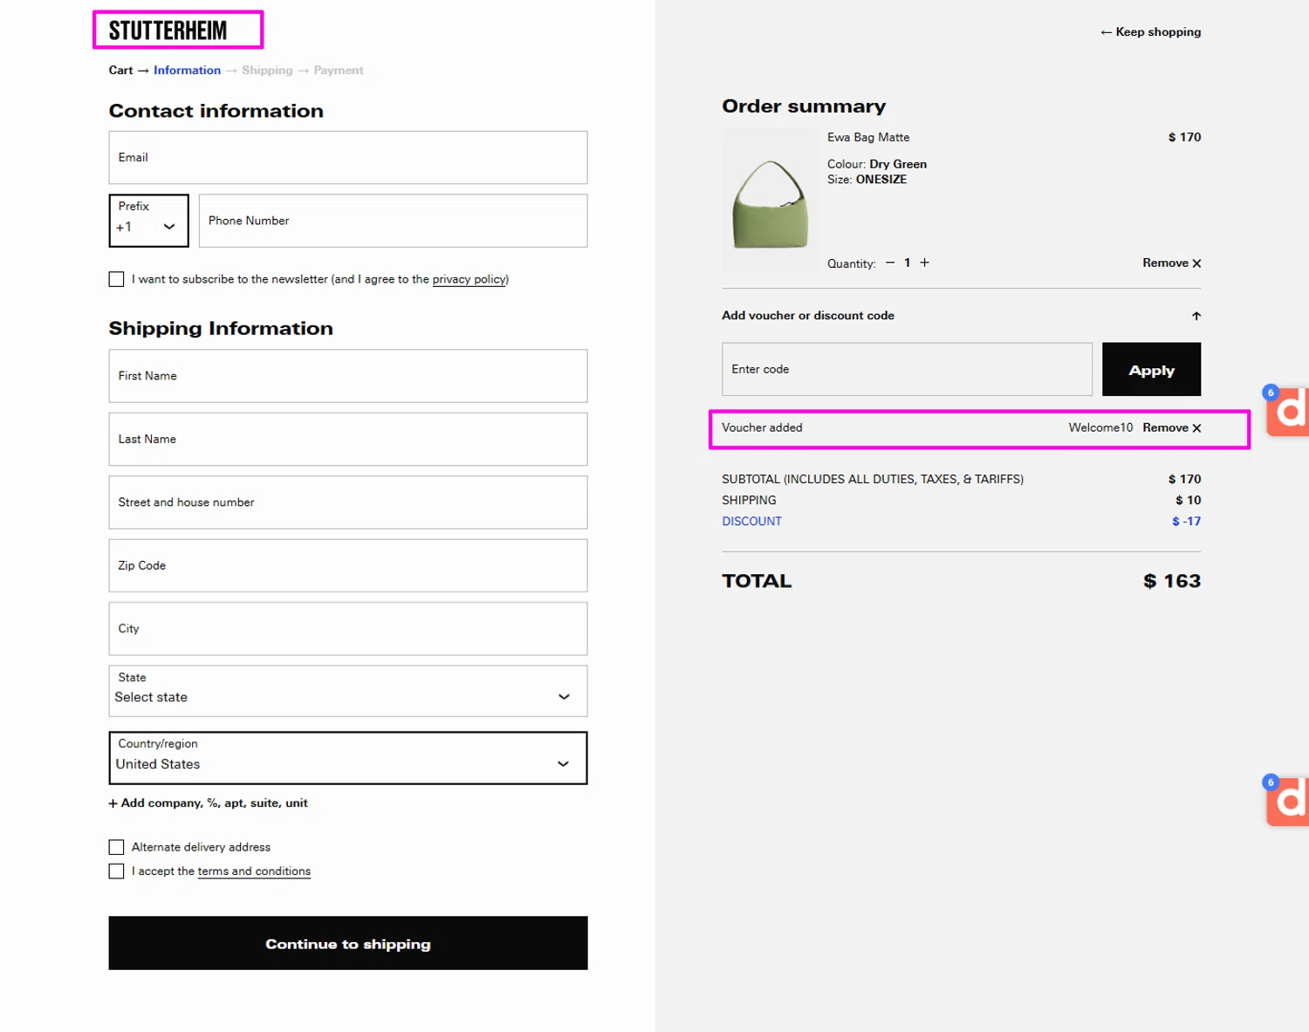Increase Ewa Bag quantity with plus
The image size is (1309, 1032).
click(x=925, y=263)
